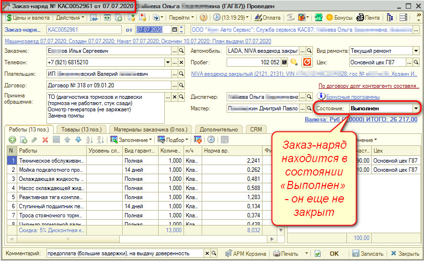The width and height of the screenshot is (424, 261).
Task: Expand the Состояние dropdown showing Выполнен
Action: coord(416,108)
